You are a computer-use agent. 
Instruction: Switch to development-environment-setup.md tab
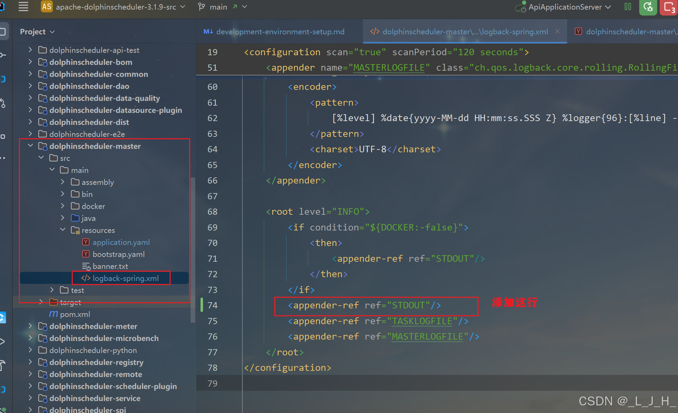280,32
